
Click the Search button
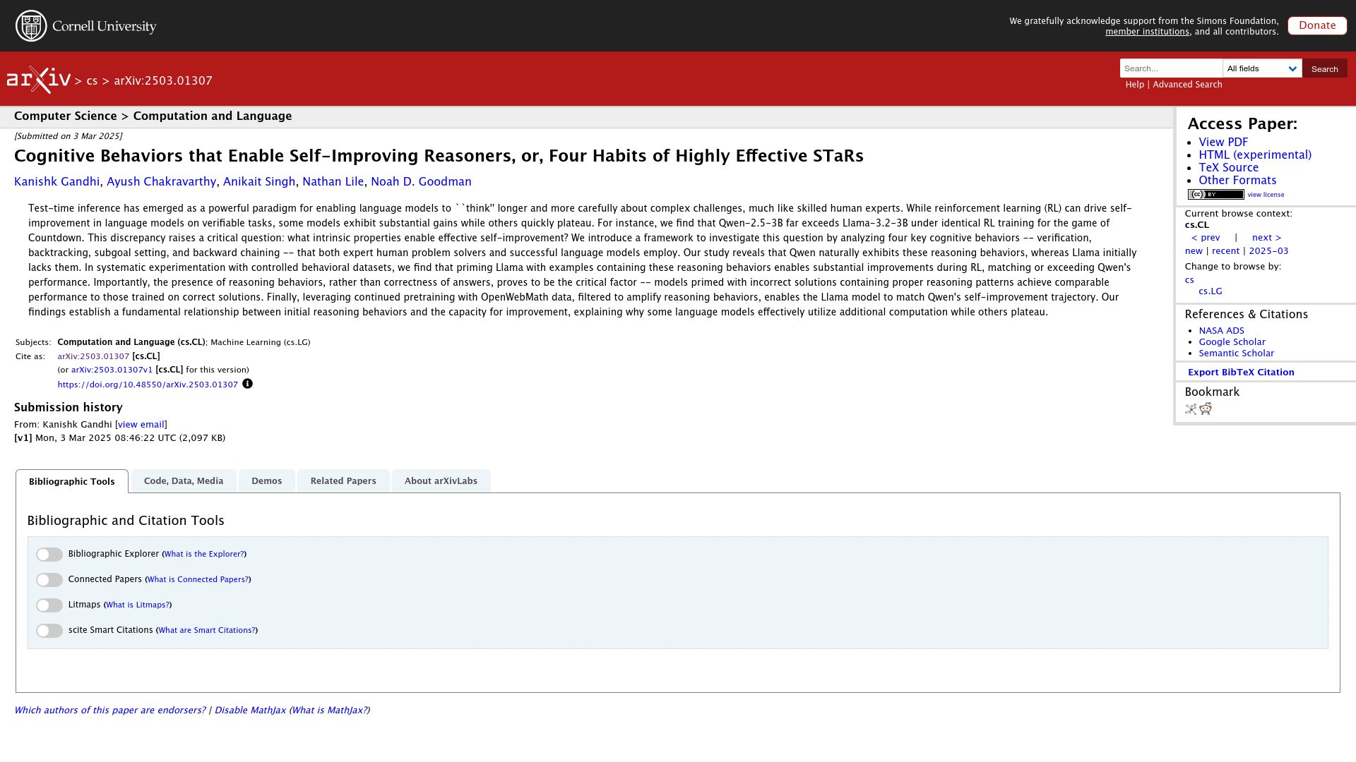pos(1325,68)
